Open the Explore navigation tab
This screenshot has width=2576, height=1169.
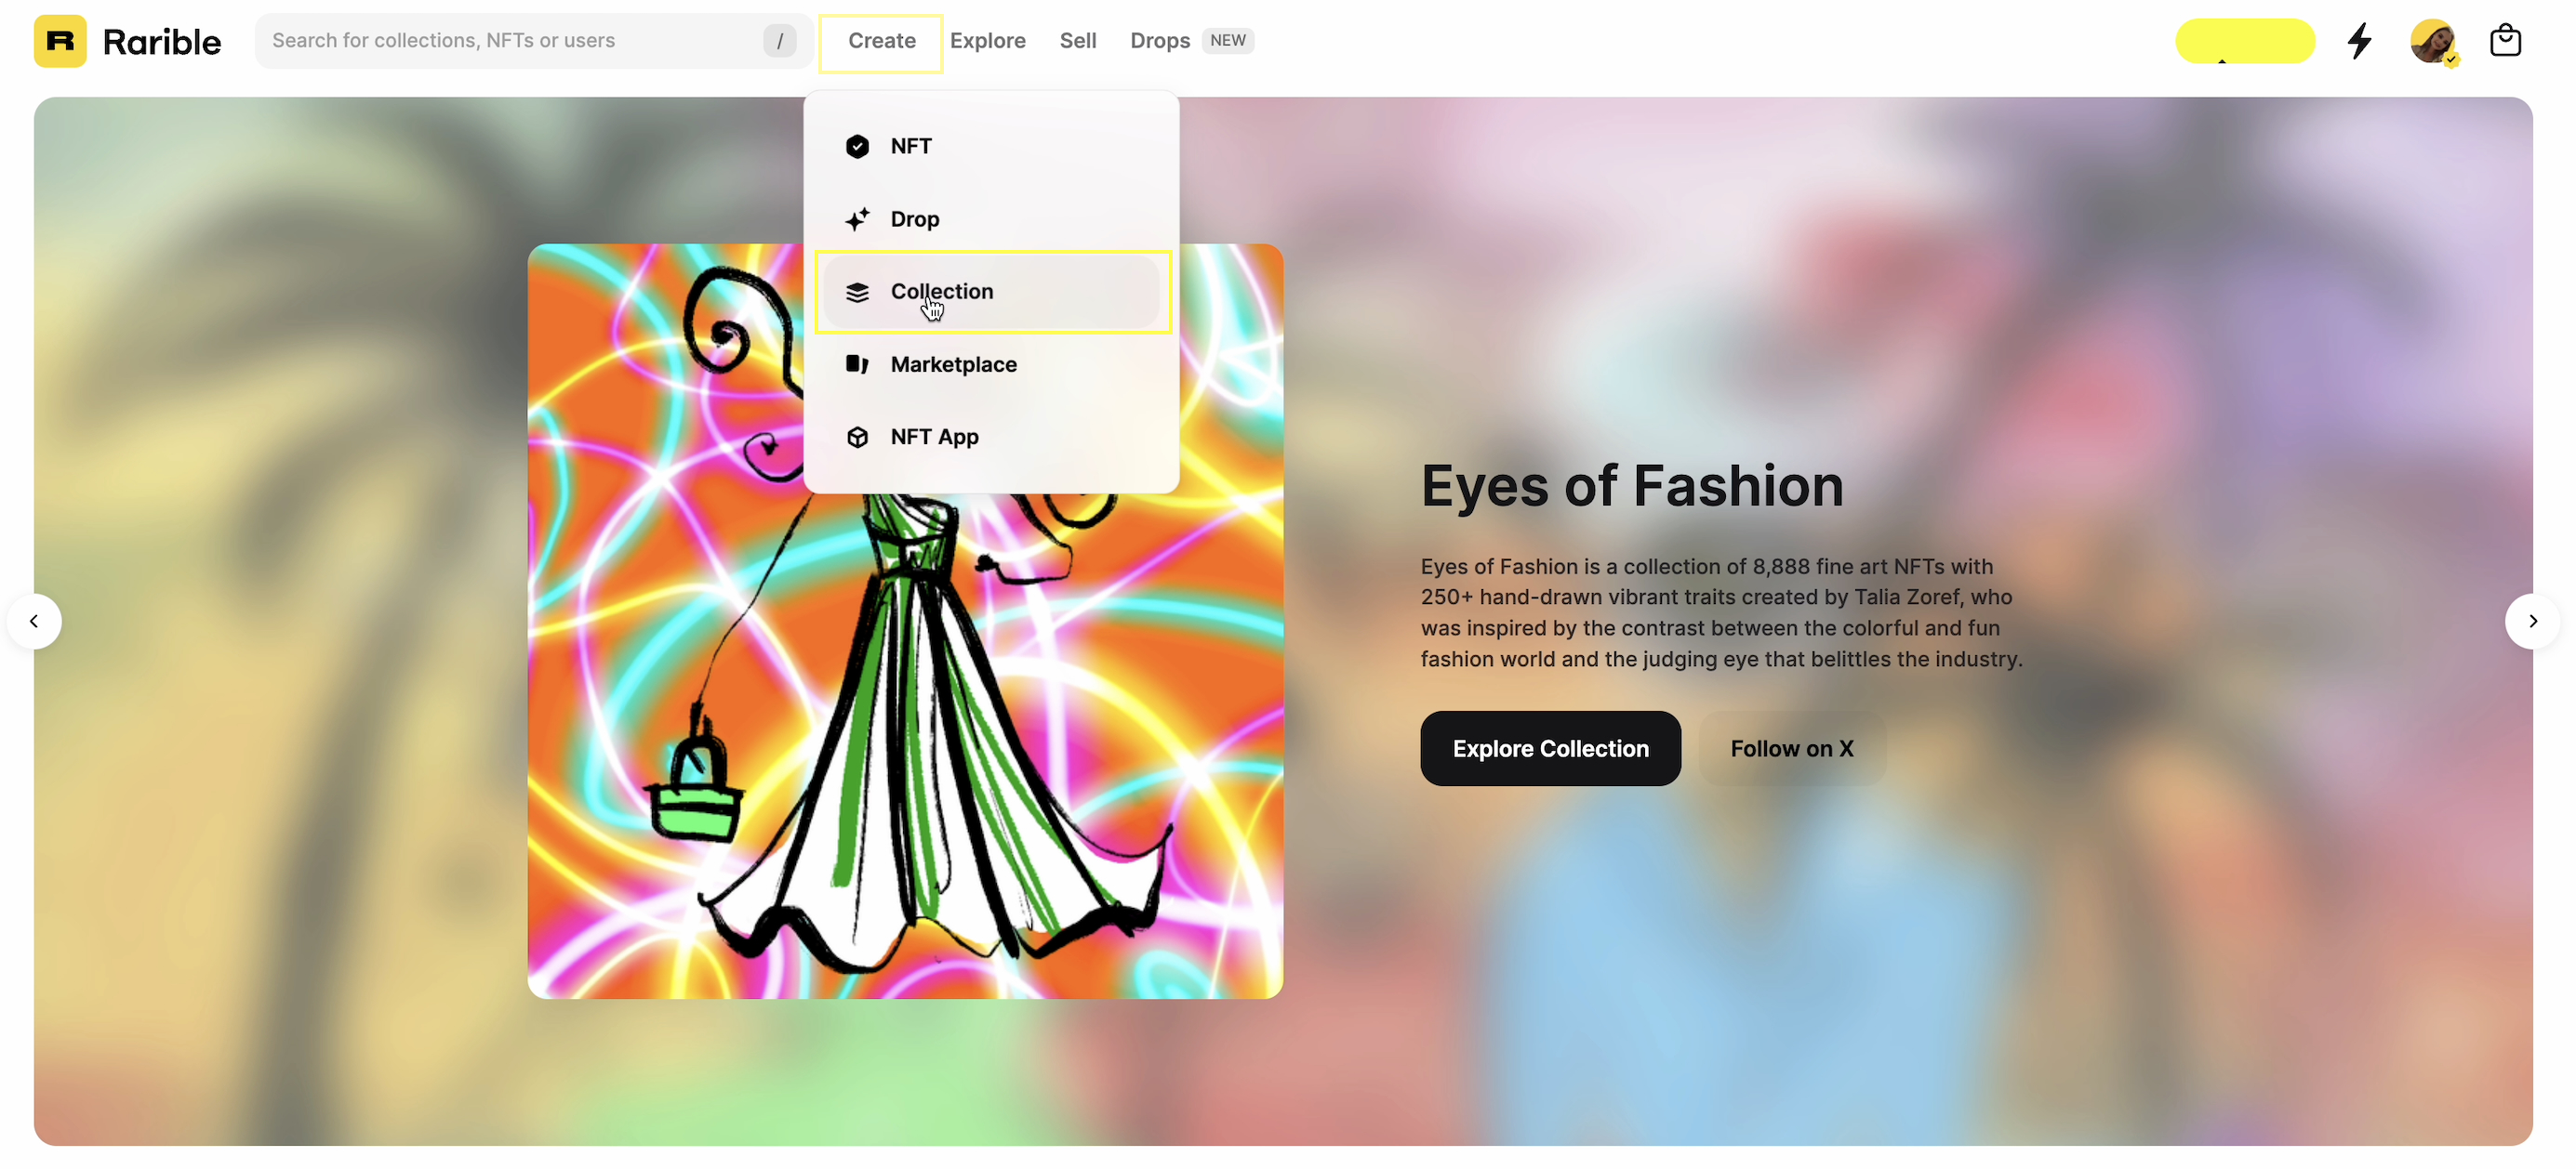click(x=987, y=41)
